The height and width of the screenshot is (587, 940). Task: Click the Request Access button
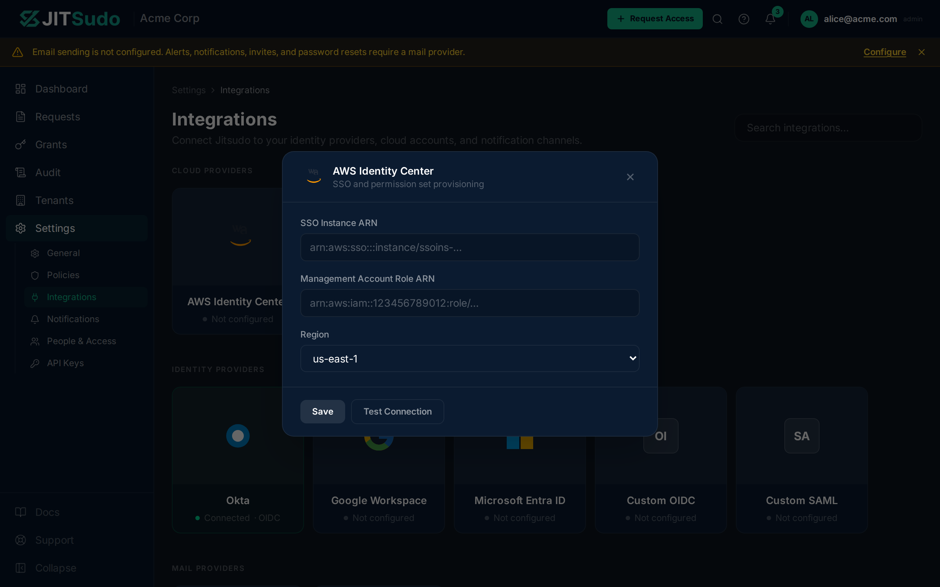(x=654, y=19)
